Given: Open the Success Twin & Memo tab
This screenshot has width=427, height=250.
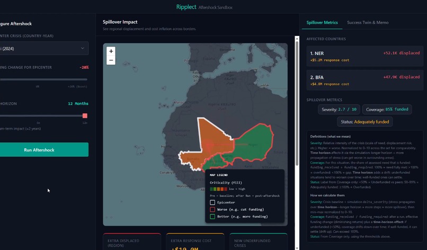Looking at the screenshot, I should click(x=368, y=23).
